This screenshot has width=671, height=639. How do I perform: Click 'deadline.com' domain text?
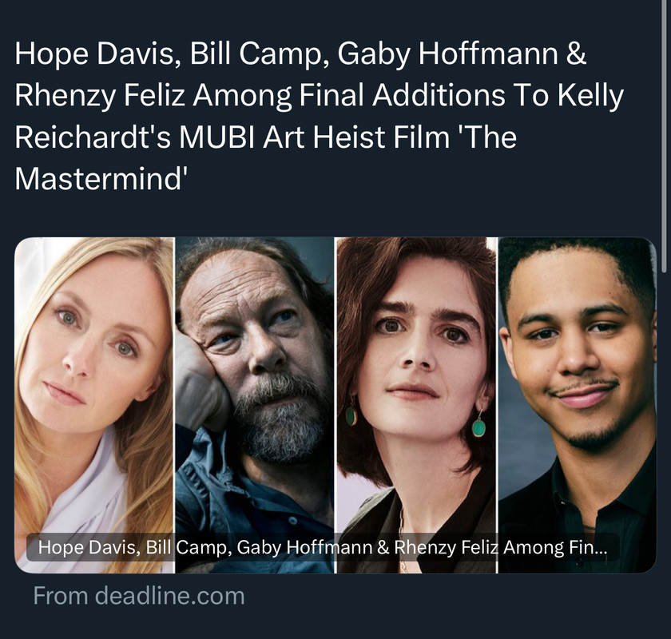169,596
